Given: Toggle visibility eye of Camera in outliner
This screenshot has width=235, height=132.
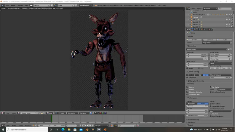Looking at the screenshot, I should (x=227, y=17).
